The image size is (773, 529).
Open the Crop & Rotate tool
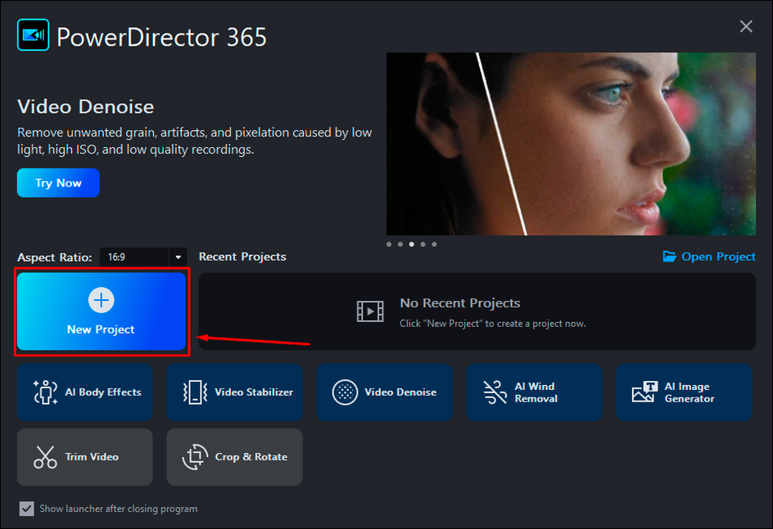[x=235, y=457]
